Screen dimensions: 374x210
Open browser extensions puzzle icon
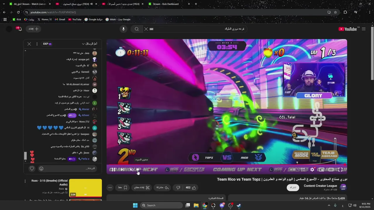[x=345, y=12]
